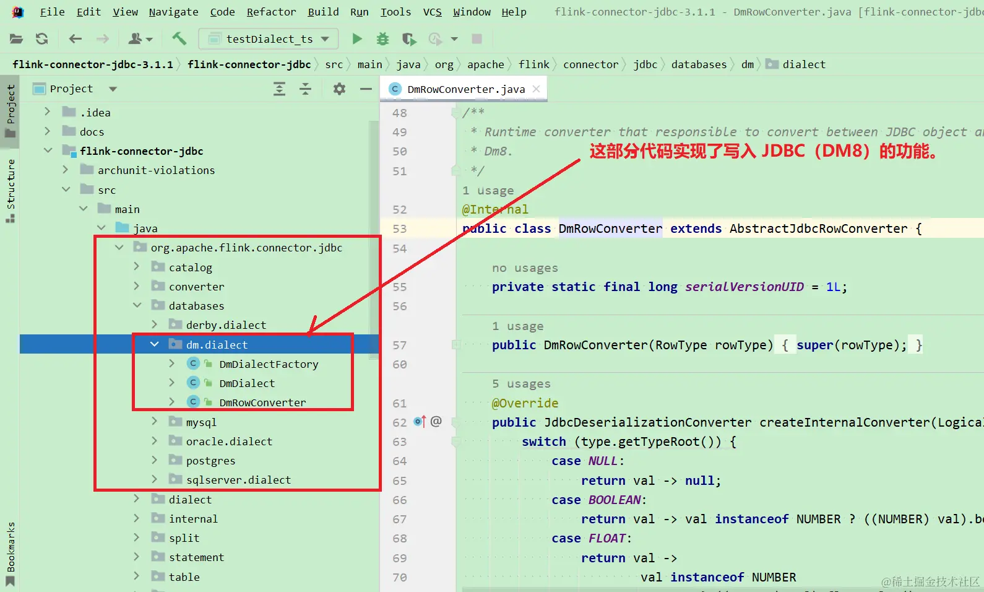Expand the mysql package
This screenshot has width=984, height=592.
coord(155,422)
